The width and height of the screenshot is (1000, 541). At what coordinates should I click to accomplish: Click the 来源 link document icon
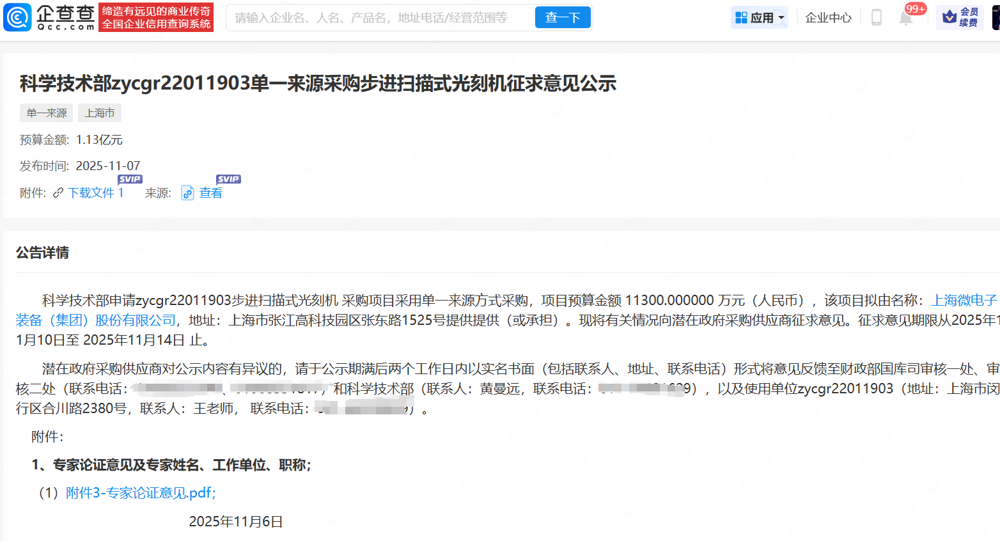(187, 192)
